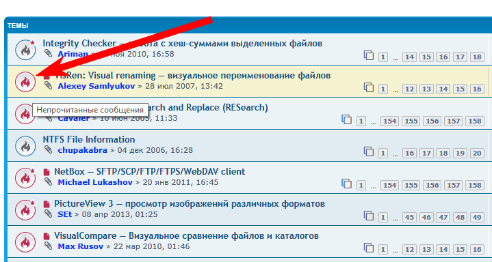
Task: Go to page 16 of VisRen topic
Action: [x=477, y=89]
